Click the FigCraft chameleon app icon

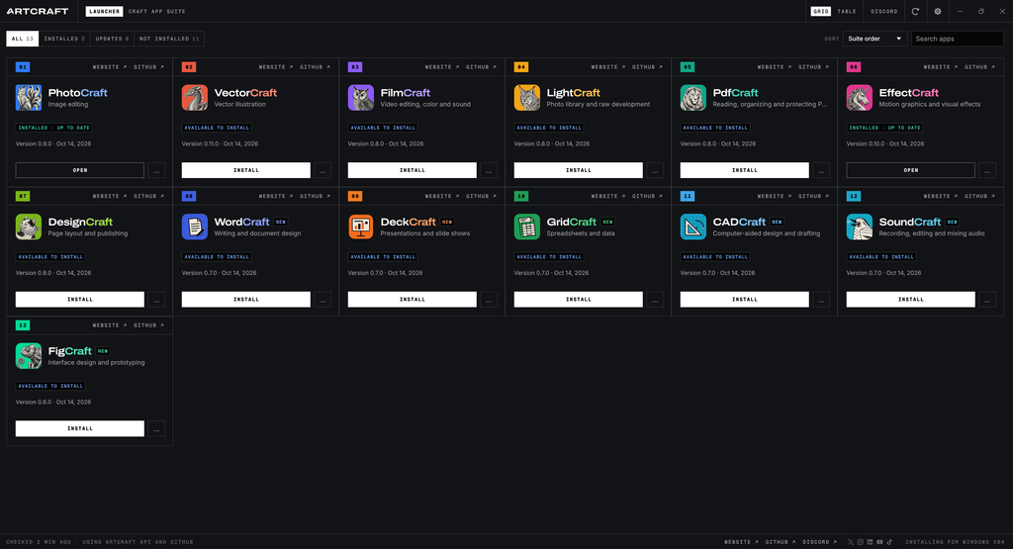point(29,356)
